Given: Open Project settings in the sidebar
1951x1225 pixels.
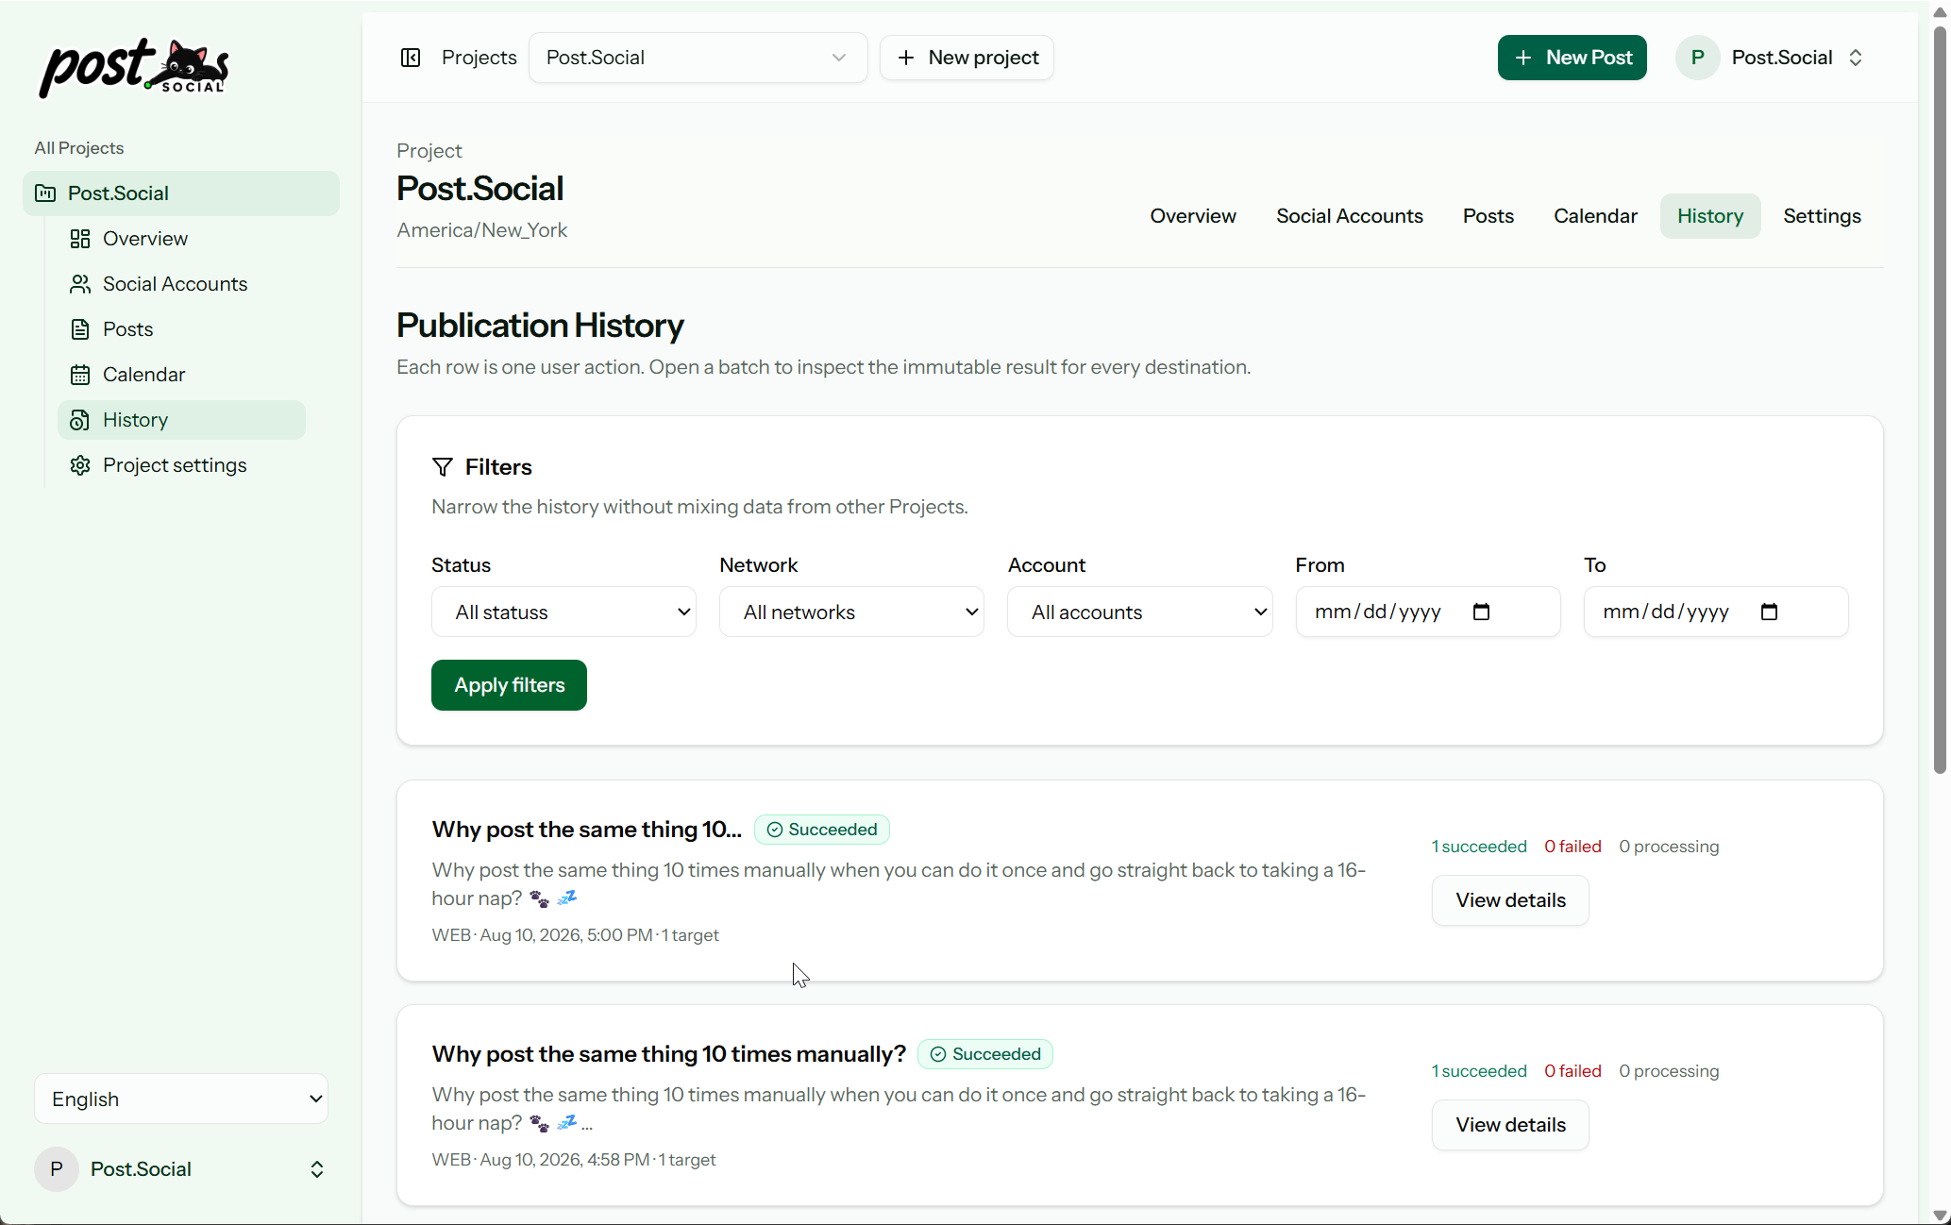Looking at the screenshot, I should (181, 465).
